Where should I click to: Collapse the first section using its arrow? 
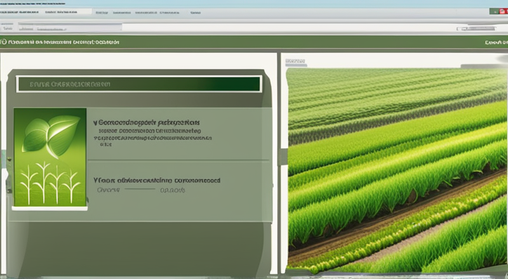95,121
